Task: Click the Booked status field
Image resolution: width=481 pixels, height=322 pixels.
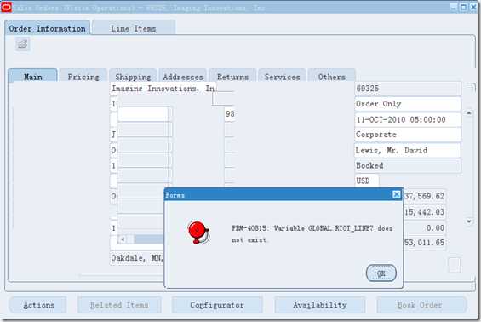Action: click(408, 166)
